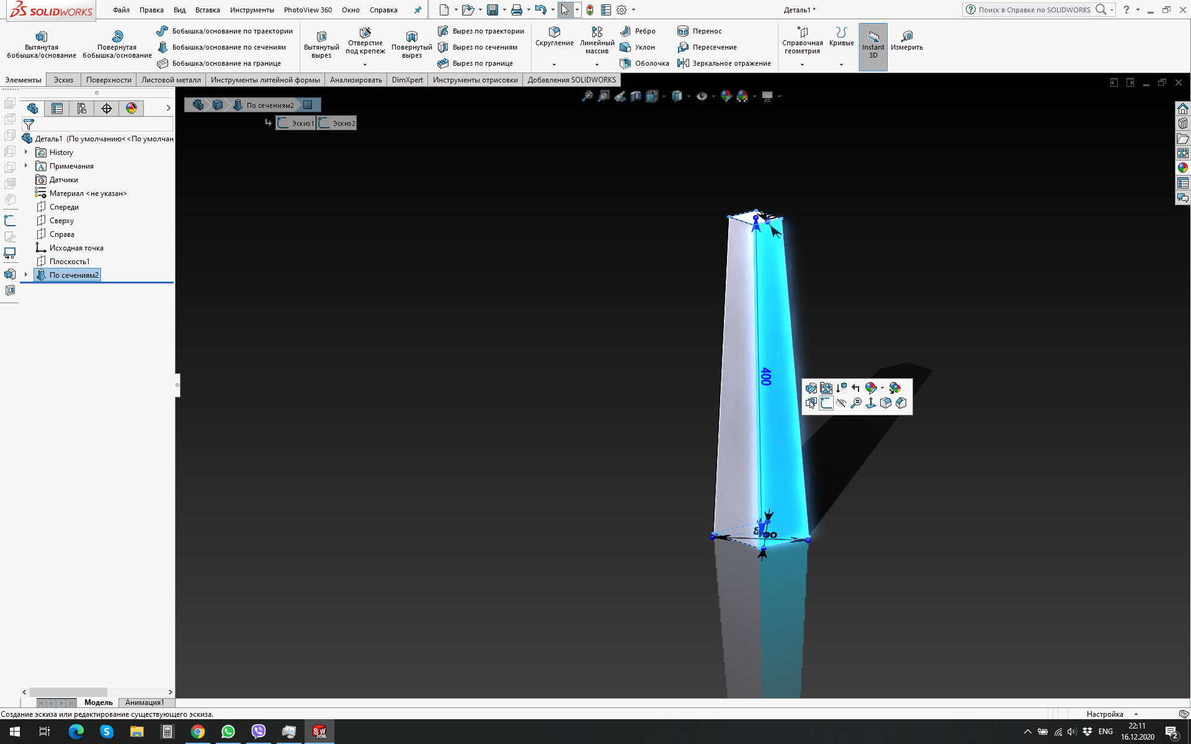The image size is (1191, 744).
Task: Click the Fillet (Скругление) tool icon
Action: pos(554,32)
